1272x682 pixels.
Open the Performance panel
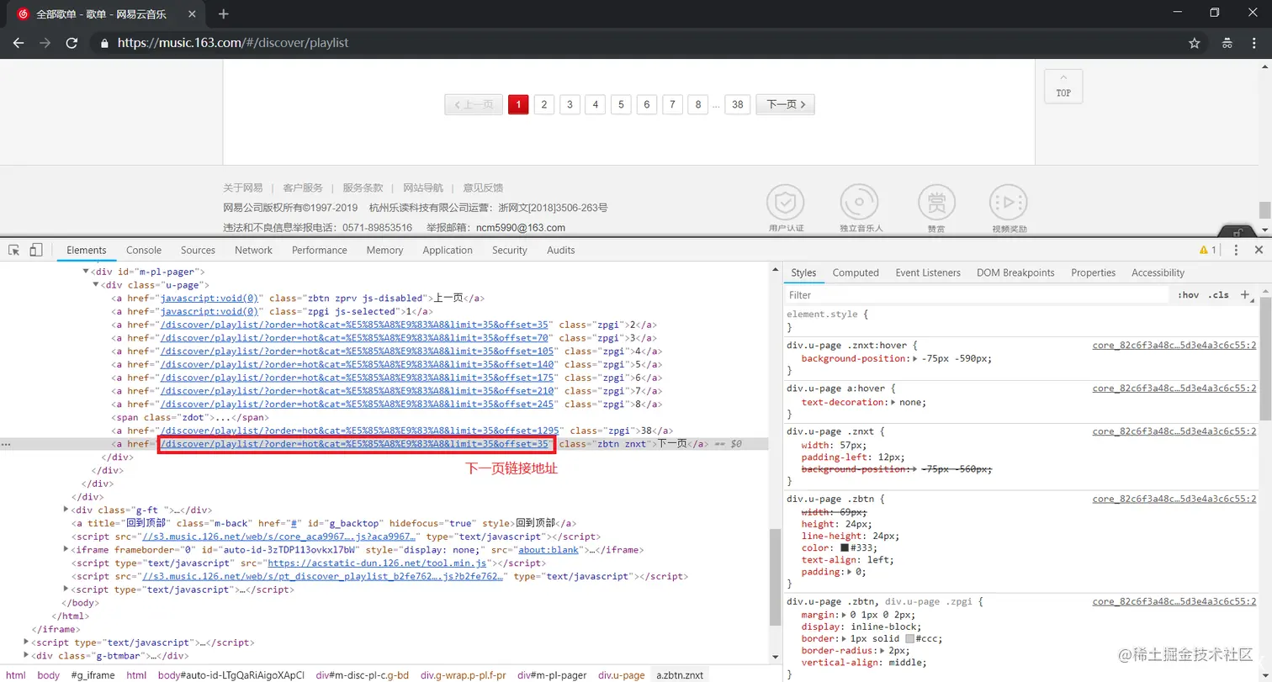[x=319, y=250]
